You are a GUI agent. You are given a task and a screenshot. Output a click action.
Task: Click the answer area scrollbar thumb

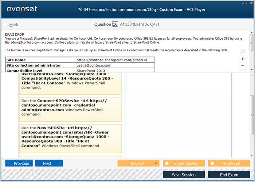click(252, 115)
